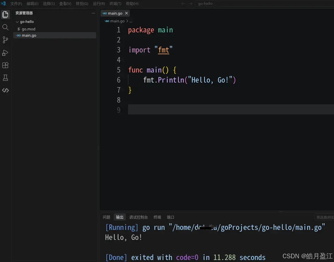Open the Run and Debug view
This screenshot has height=262, width=334.
(5, 53)
